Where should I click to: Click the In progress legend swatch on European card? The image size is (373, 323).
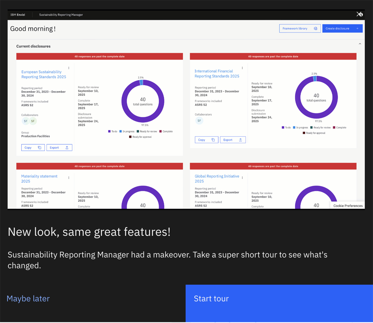[x=121, y=132]
